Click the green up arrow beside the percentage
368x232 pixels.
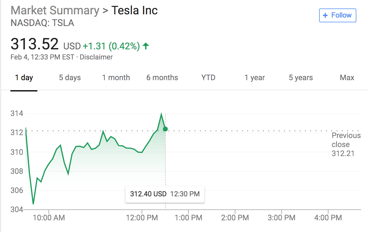146,46
